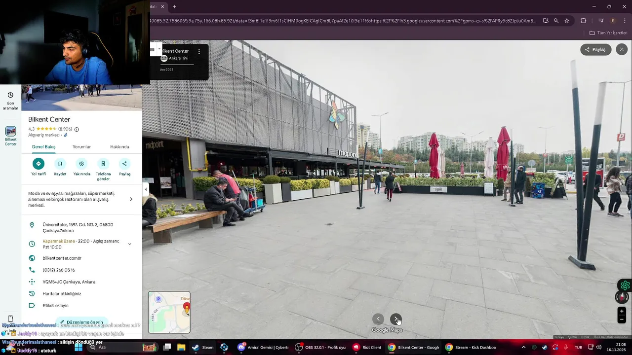
Task: Open the Chrome extensions puzzle icon
Action: pos(583,21)
